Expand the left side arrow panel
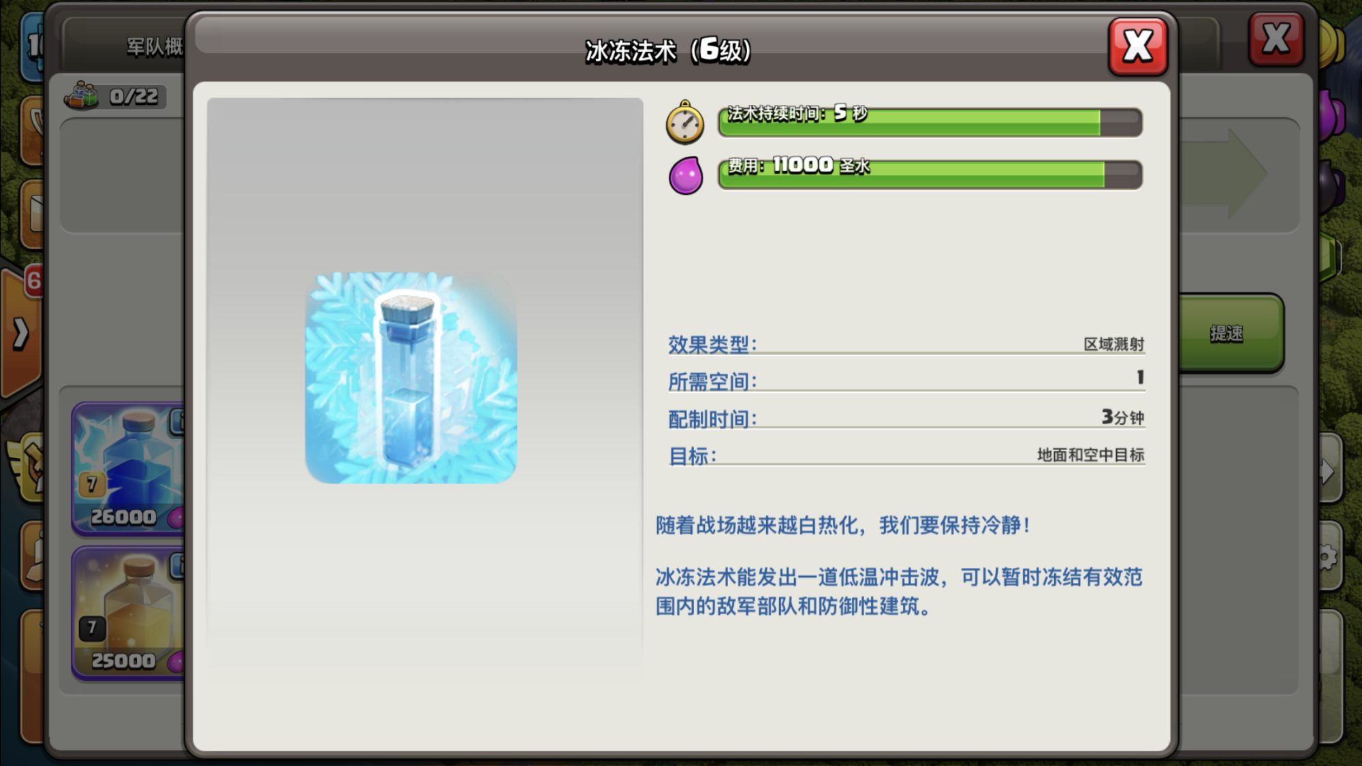This screenshot has height=766, width=1362. (20, 334)
